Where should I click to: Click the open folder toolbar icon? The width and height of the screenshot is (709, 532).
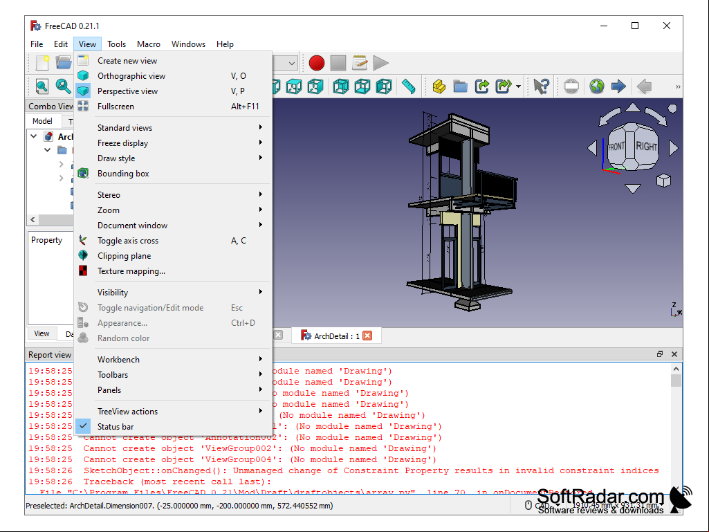[64, 63]
